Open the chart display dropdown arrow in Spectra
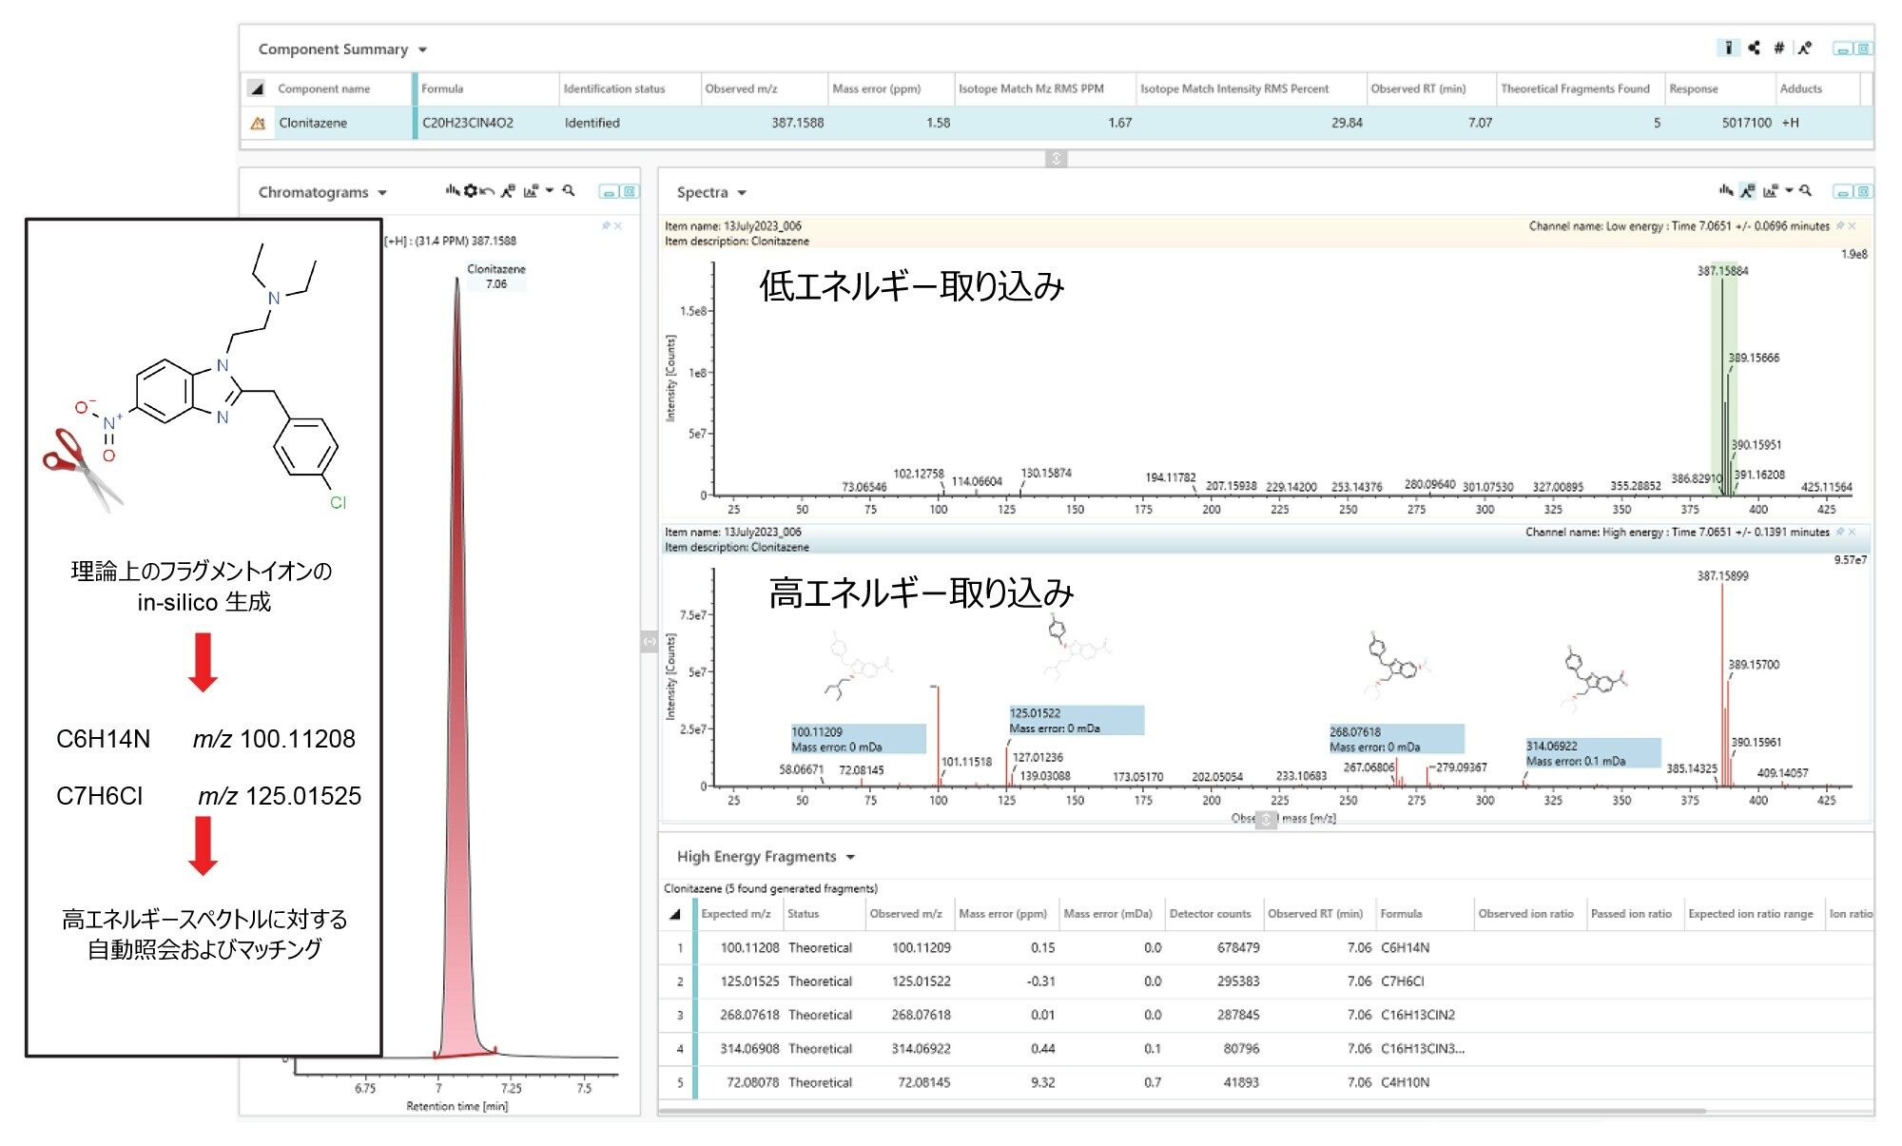1902x1146 pixels. click(1788, 191)
